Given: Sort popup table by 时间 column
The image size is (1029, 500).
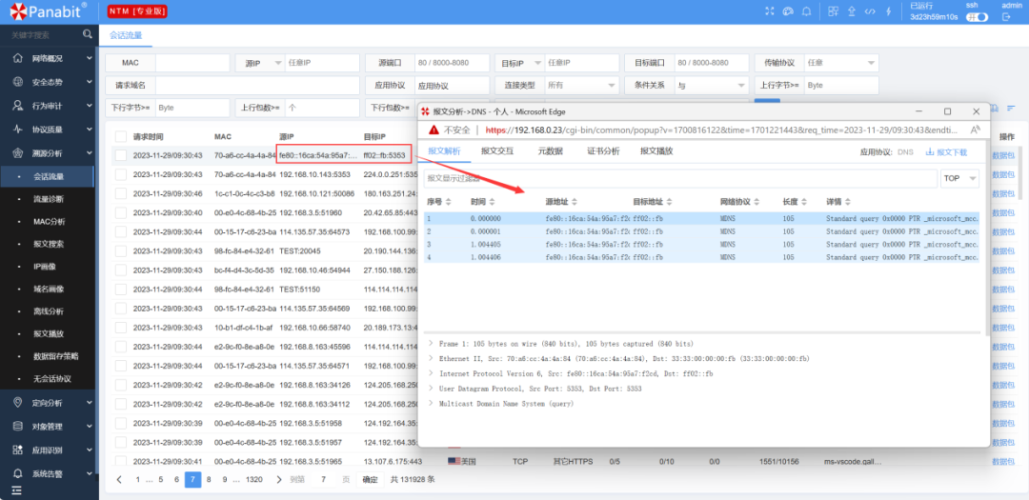Looking at the screenshot, I should (482, 202).
